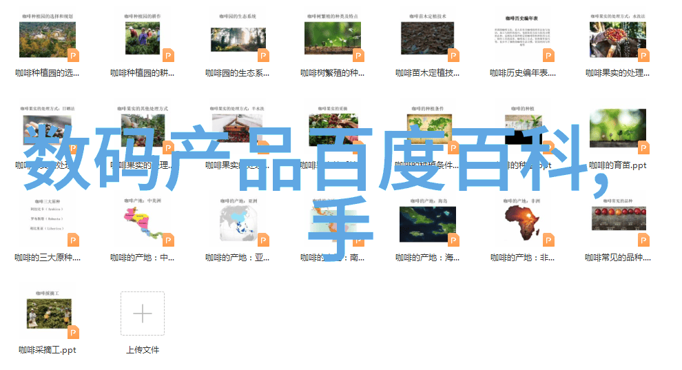Click the 上传文件 upload label
This screenshot has width=682, height=370.
pos(143,350)
